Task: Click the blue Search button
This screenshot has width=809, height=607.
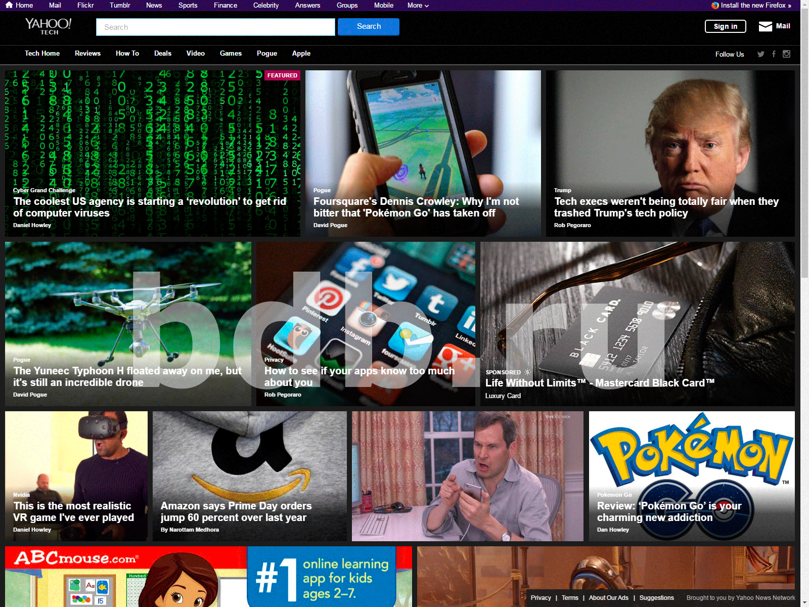Action: (369, 27)
